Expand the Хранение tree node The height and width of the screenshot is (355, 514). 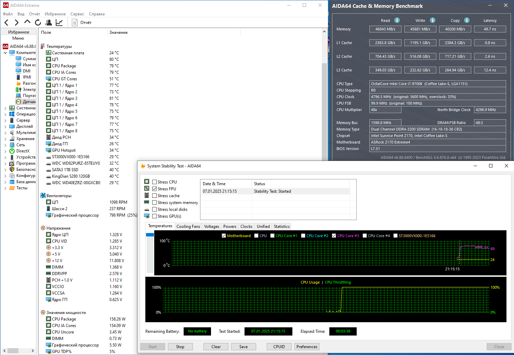pyautogui.click(x=5, y=139)
